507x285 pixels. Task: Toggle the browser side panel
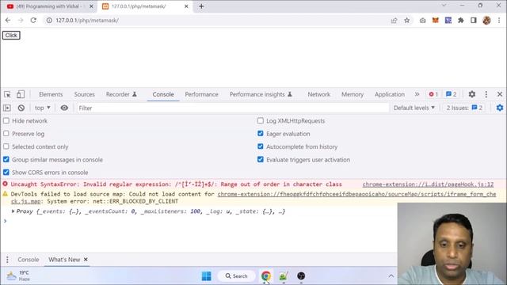click(x=474, y=21)
